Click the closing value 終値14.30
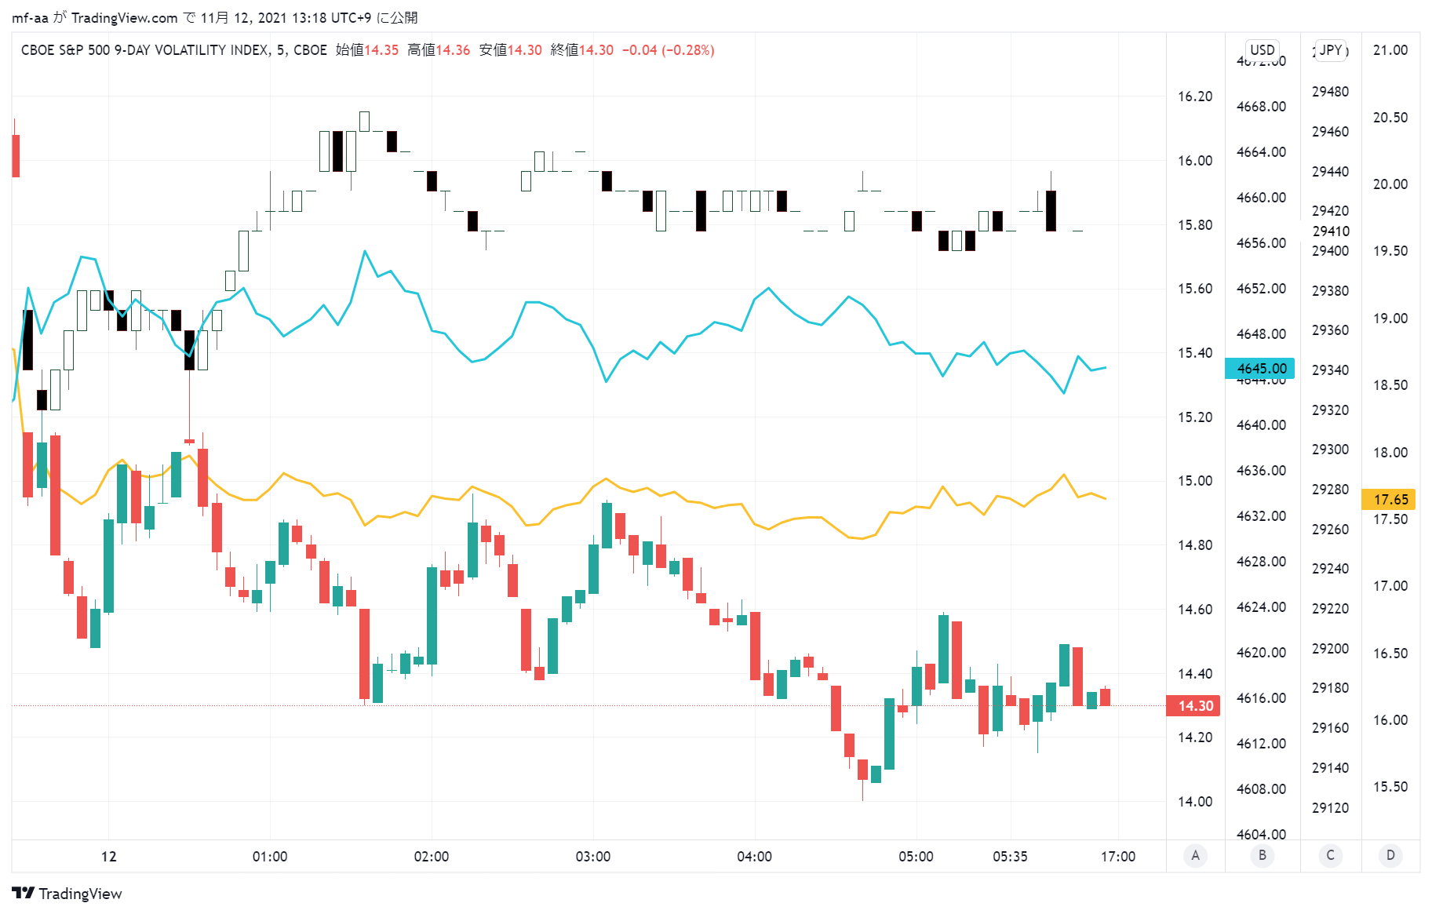 pyautogui.click(x=582, y=50)
